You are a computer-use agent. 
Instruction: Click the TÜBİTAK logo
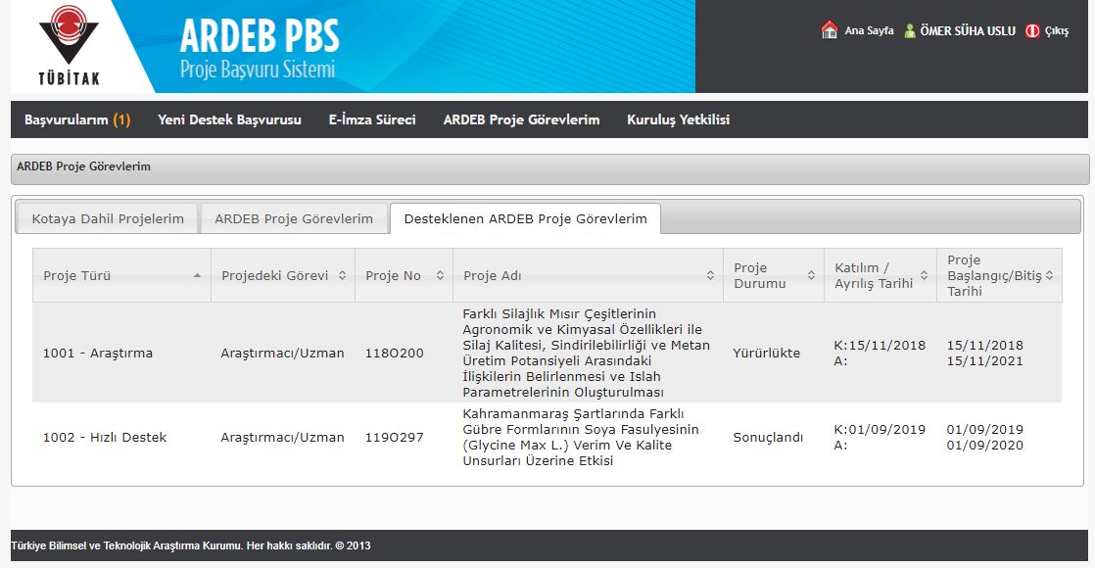pos(69,45)
